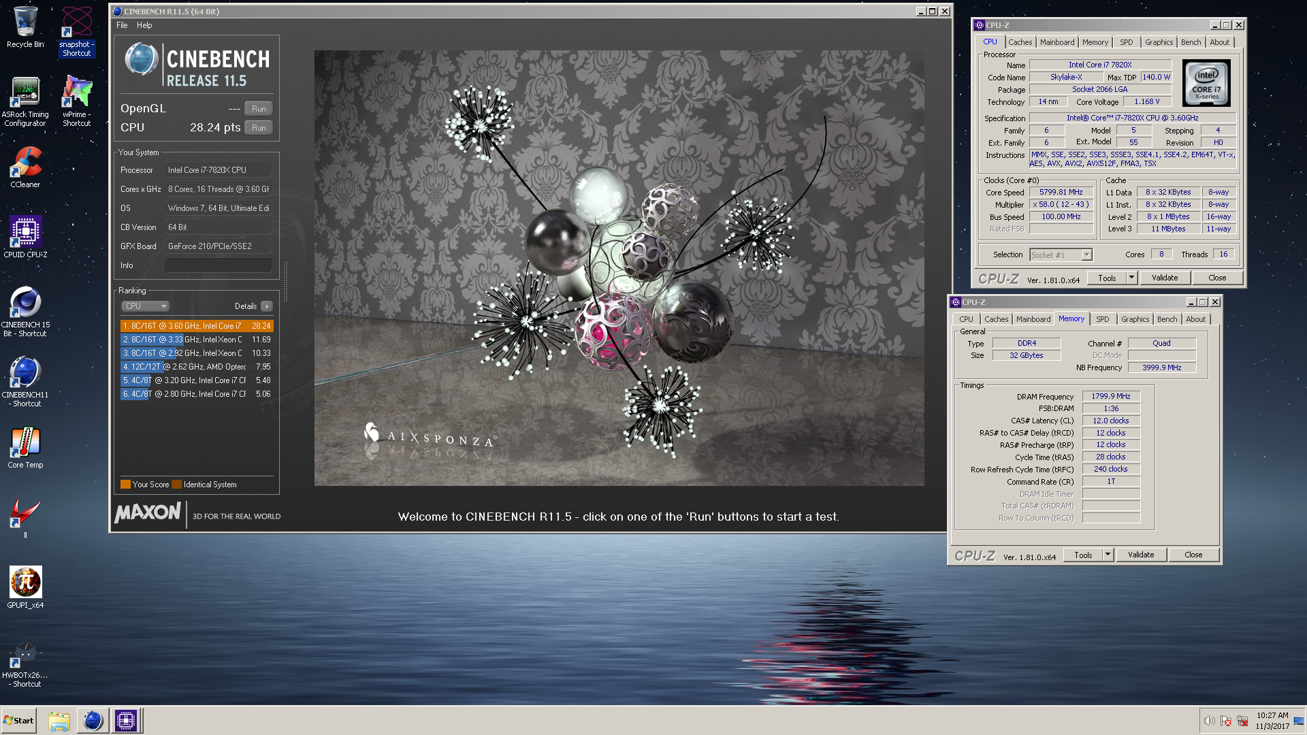Open the Recycle Bin desktop icon
1307x735 pixels.
tap(25, 27)
